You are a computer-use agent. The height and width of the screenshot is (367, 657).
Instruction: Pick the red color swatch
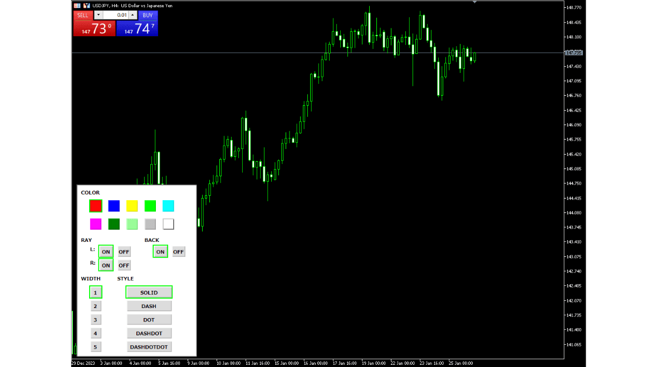96,206
